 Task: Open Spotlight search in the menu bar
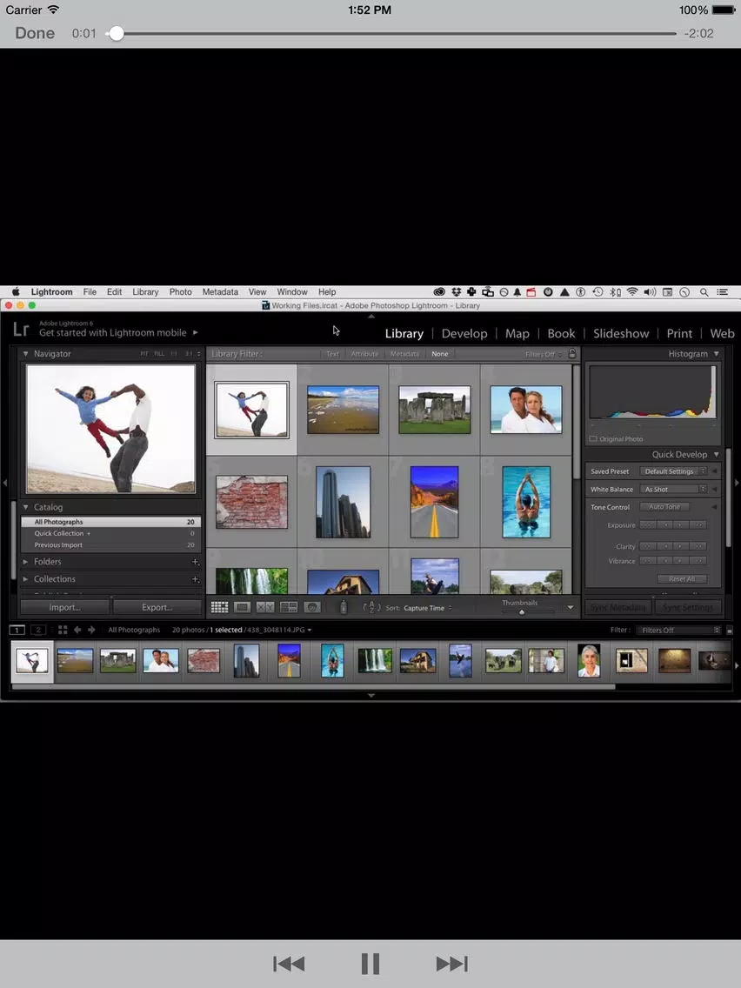[x=704, y=292]
